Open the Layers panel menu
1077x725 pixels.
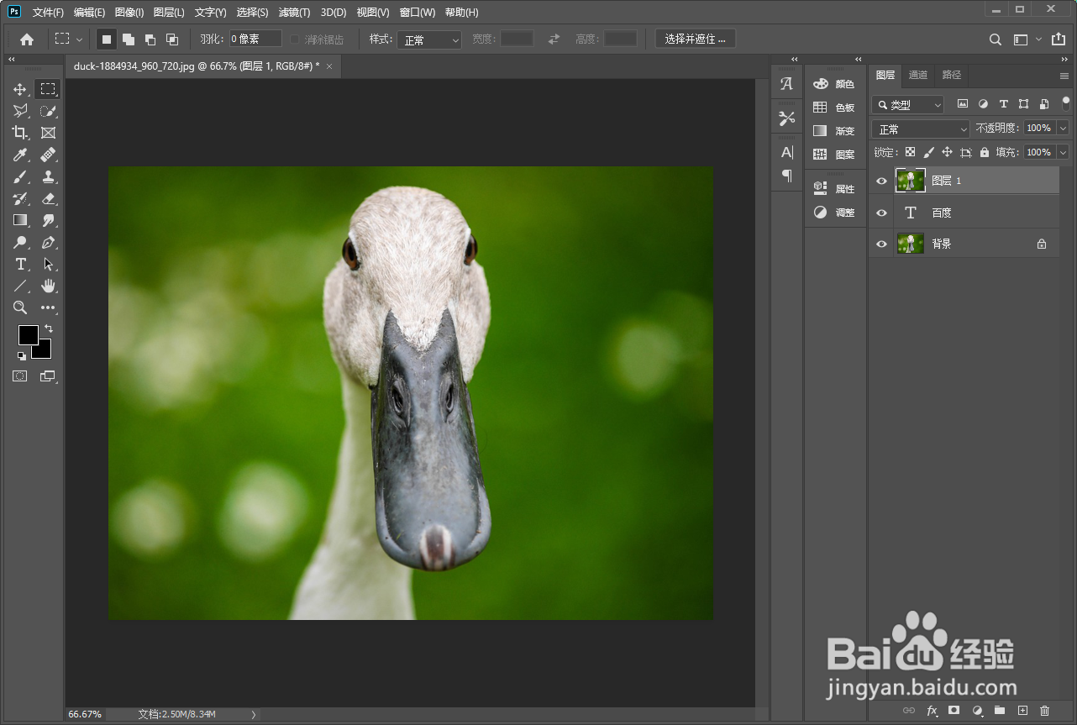pos(1064,76)
